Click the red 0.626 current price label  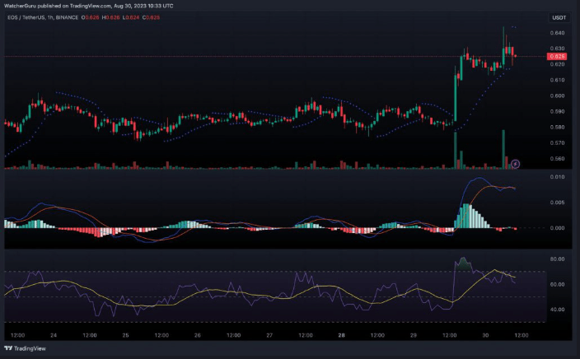[x=557, y=57]
